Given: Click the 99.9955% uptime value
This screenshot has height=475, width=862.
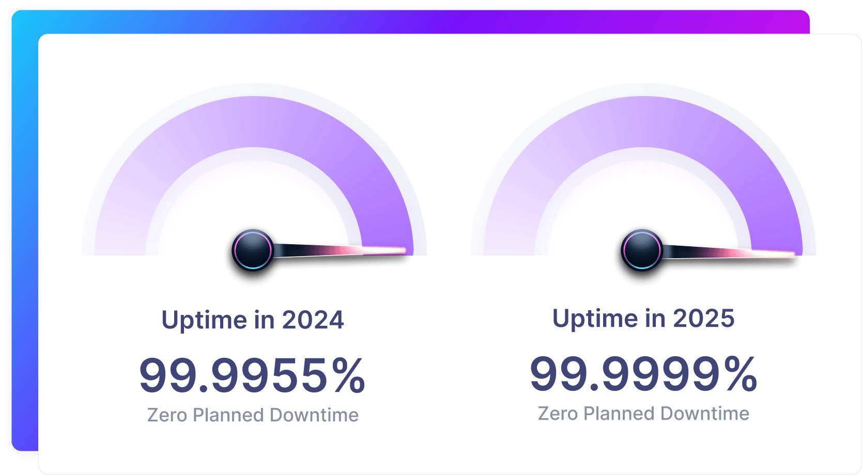Looking at the screenshot, I should 253,375.
